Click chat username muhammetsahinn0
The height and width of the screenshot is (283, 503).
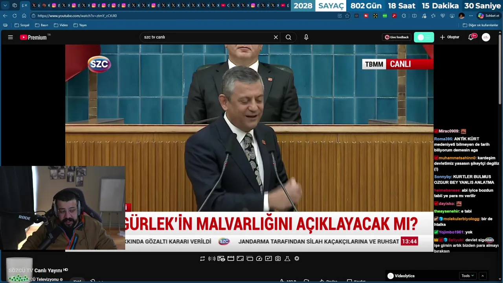(x=457, y=158)
